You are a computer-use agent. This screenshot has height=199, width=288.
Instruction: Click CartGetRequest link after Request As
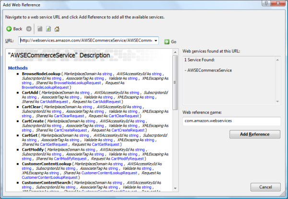(x=106, y=144)
